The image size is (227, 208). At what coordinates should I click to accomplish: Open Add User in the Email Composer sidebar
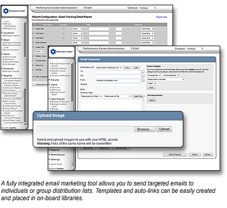56,87
